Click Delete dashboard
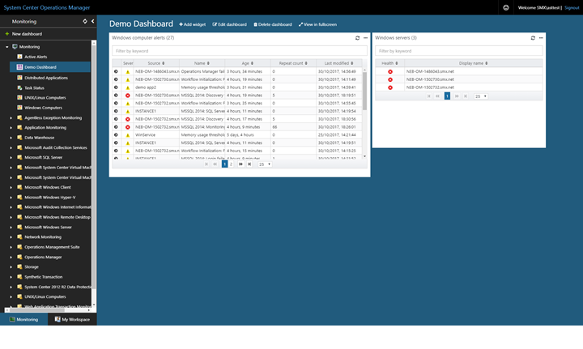The image size is (583, 349). click(273, 24)
